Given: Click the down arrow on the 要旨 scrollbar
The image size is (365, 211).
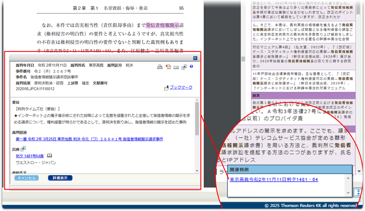Looking at the screenshot, I should 197,170.
